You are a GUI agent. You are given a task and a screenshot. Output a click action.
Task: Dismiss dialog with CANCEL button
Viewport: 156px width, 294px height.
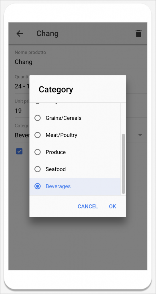click(x=88, y=206)
